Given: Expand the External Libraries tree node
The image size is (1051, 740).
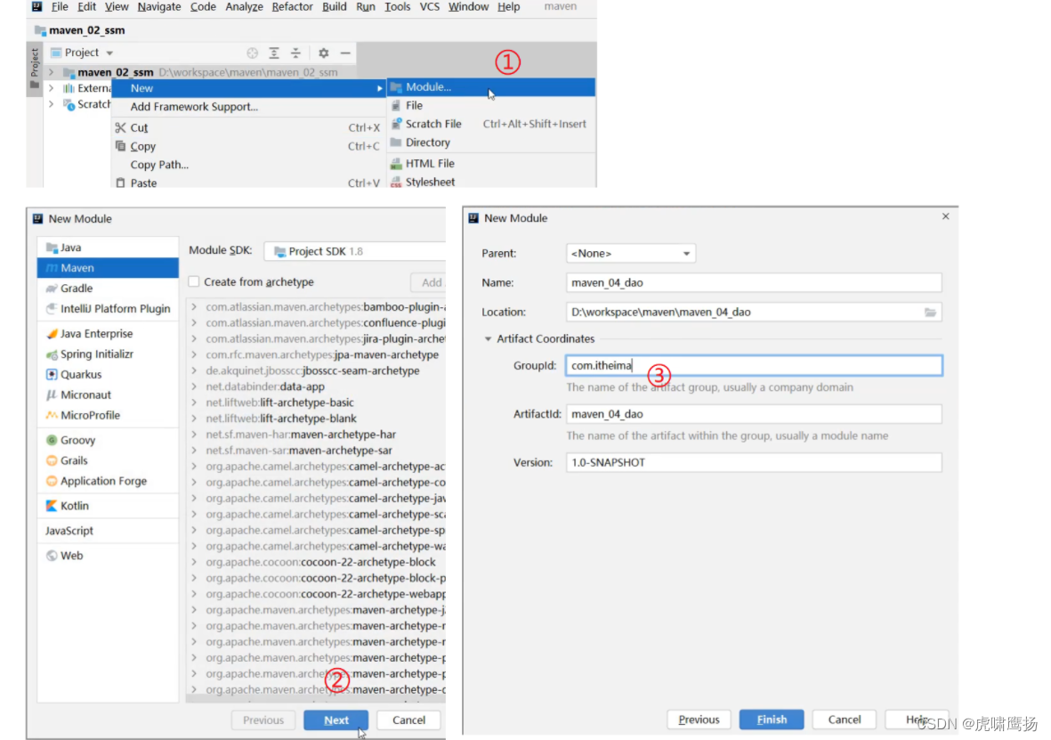Looking at the screenshot, I should (x=51, y=88).
